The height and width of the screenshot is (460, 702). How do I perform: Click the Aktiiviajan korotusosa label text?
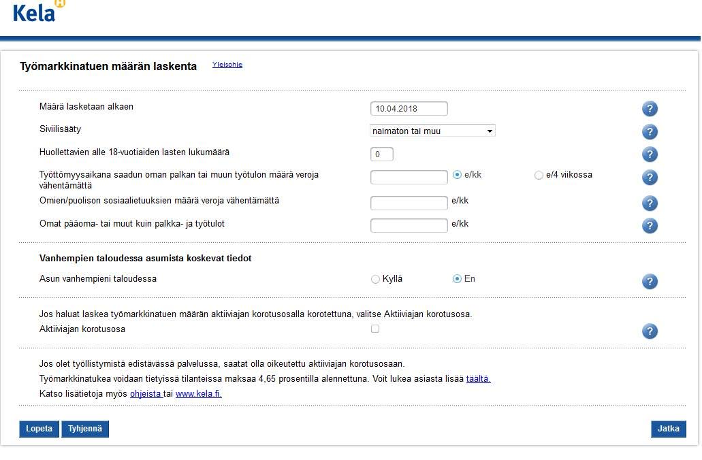(x=82, y=329)
